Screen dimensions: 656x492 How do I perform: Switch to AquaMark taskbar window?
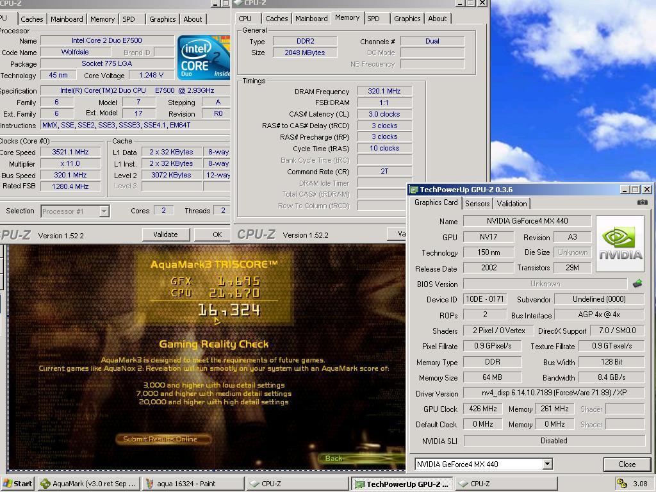tap(88, 484)
